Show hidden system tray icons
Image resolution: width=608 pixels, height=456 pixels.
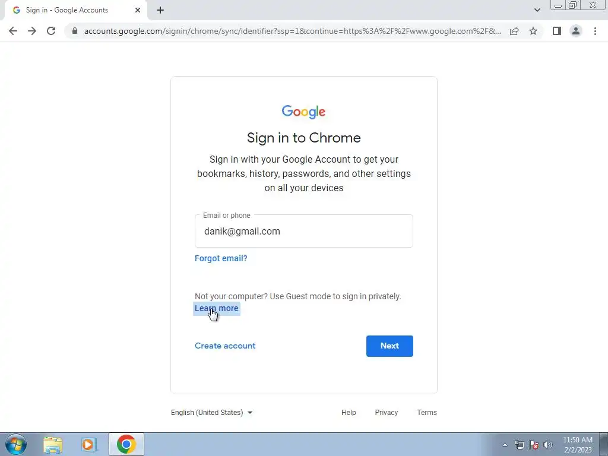(505, 445)
